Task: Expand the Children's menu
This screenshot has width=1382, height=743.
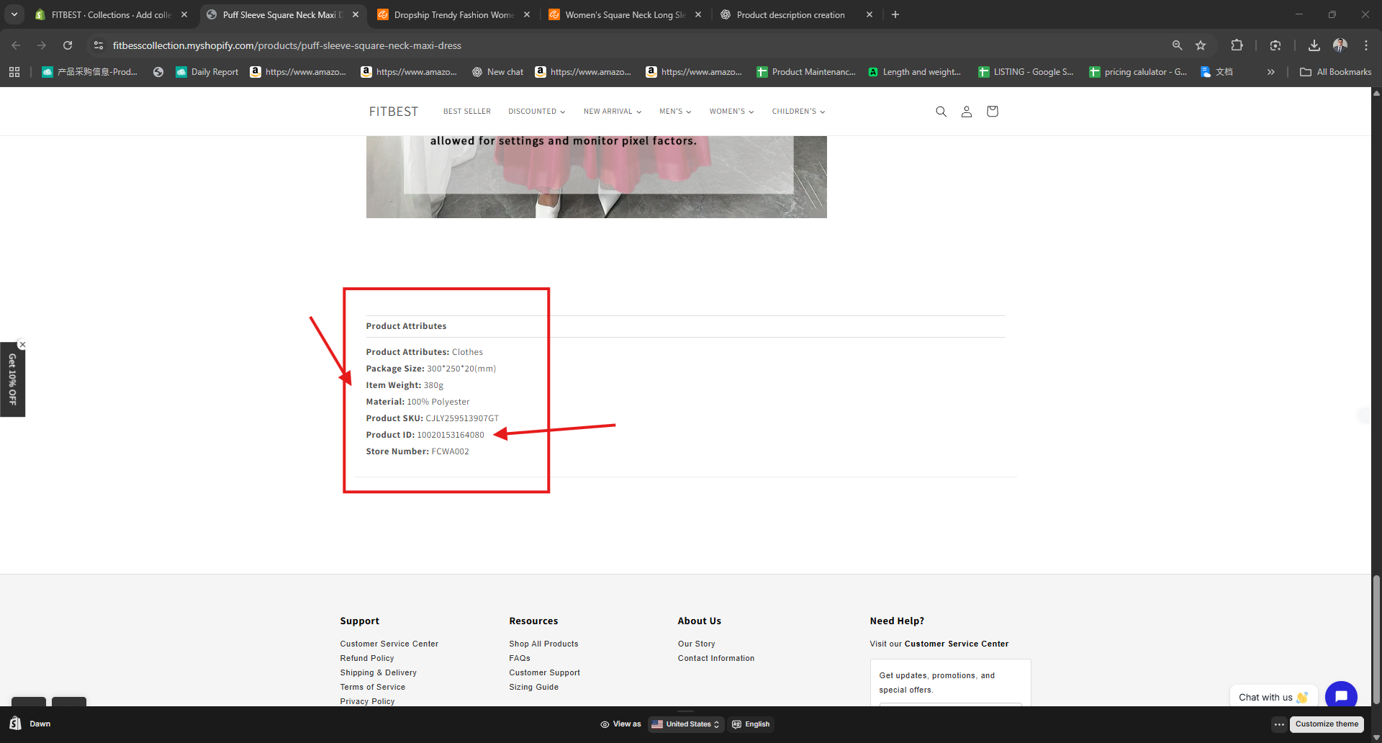Action: click(798, 112)
